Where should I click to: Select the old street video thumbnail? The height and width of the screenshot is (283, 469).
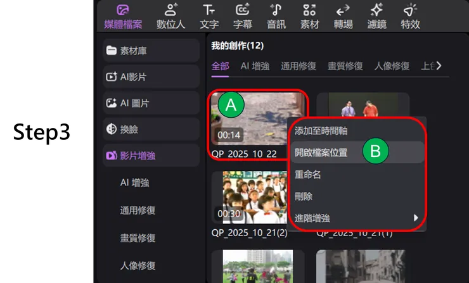(x=361, y=267)
